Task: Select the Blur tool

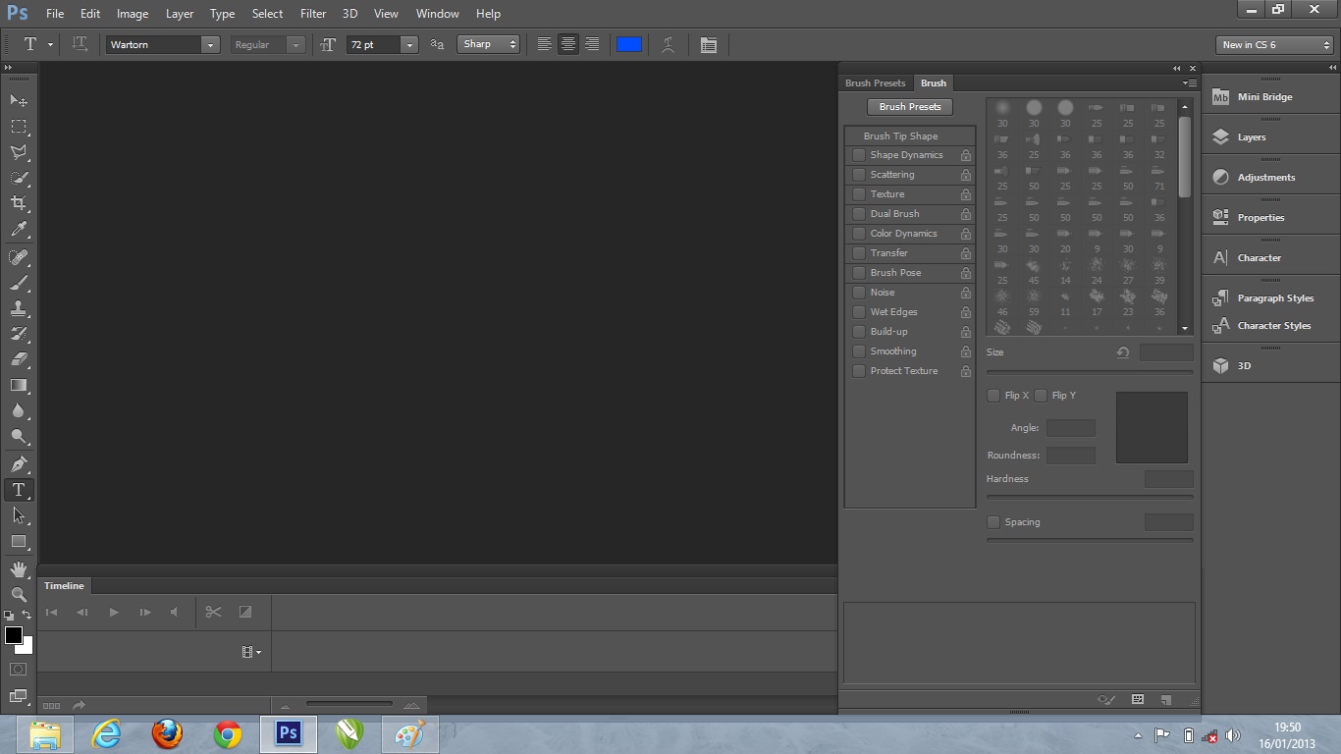Action: coord(19,410)
